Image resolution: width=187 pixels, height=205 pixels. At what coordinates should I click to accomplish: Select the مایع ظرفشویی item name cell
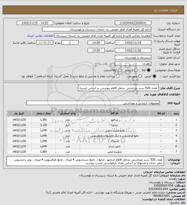(x=115, y=136)
